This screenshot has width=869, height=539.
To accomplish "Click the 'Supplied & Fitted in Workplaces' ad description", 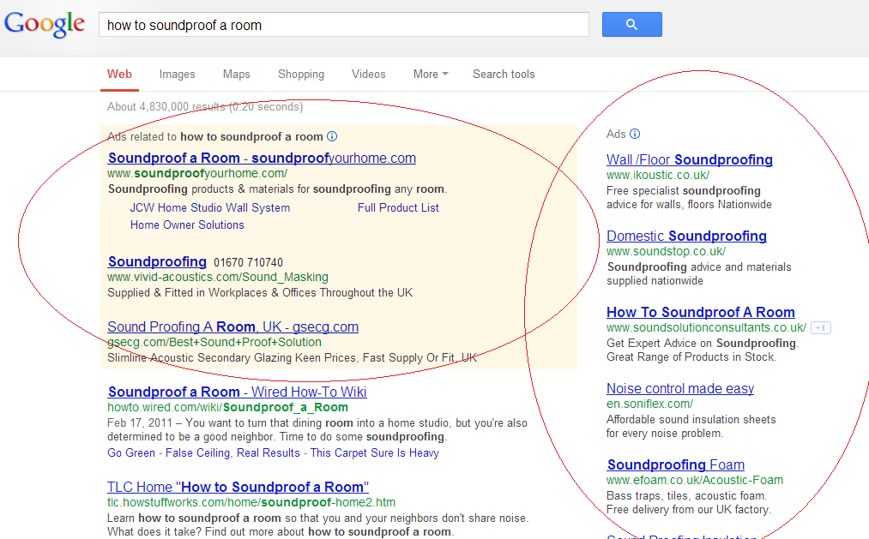I will click(x=260, y=292).
